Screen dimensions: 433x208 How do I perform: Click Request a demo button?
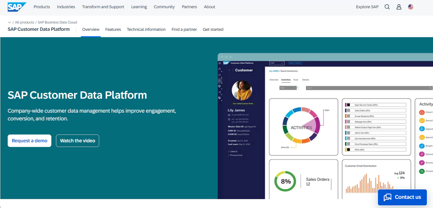click(29, 141)
